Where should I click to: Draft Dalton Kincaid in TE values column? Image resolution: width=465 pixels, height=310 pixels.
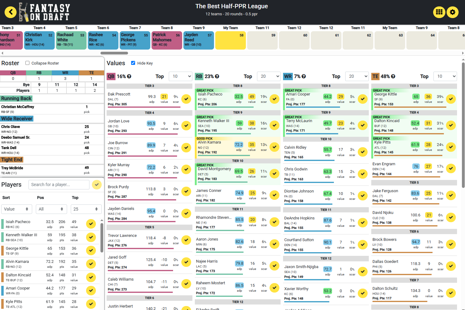451,125
